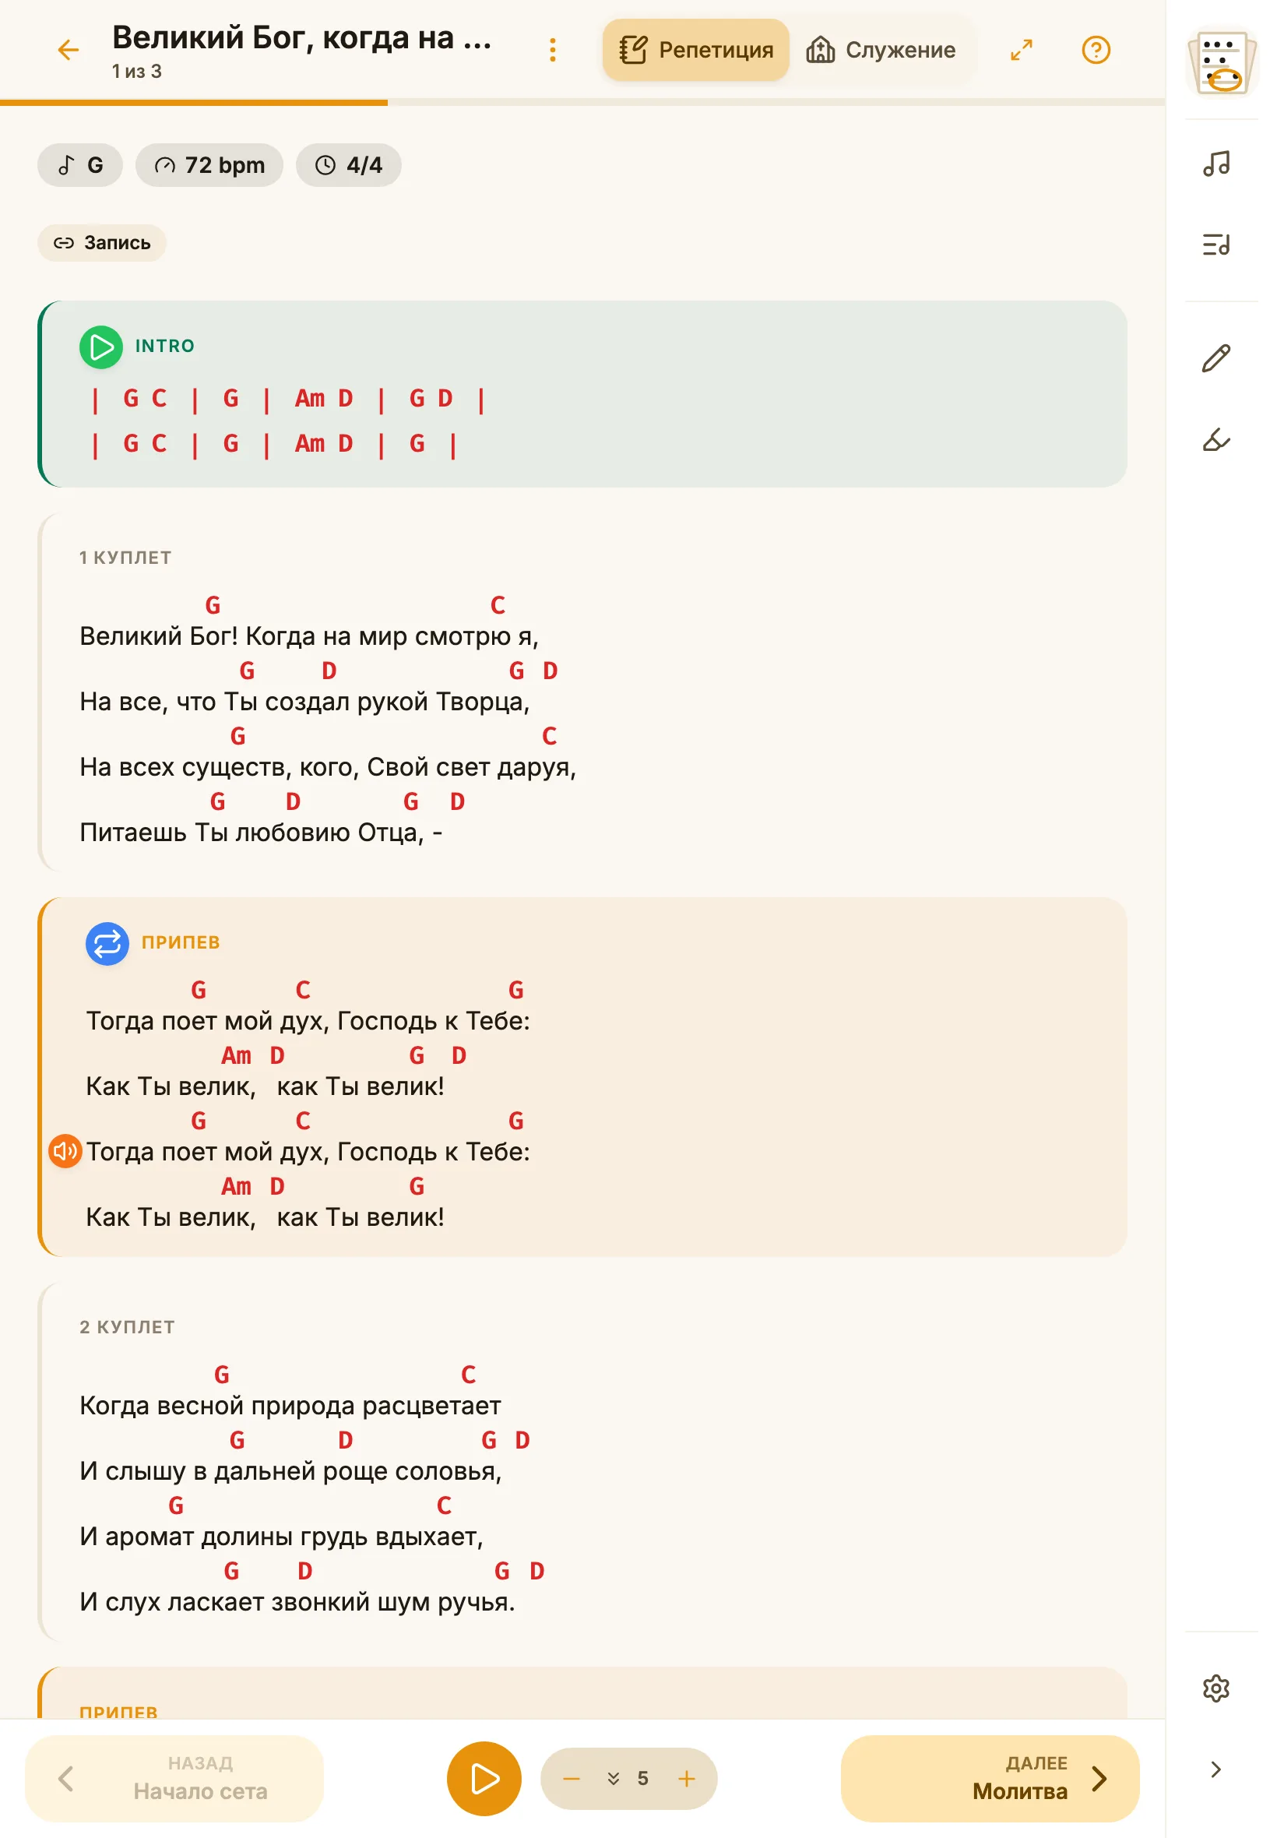
Task: Play the INTRO section
Action: 100,347
